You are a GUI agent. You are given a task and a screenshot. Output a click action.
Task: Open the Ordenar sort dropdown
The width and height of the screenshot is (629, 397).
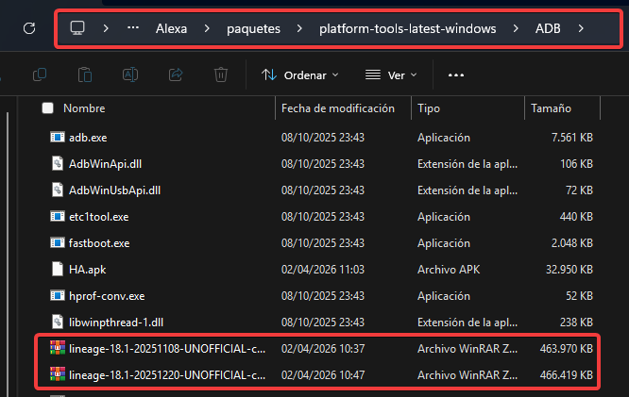[x=300, y=74]
